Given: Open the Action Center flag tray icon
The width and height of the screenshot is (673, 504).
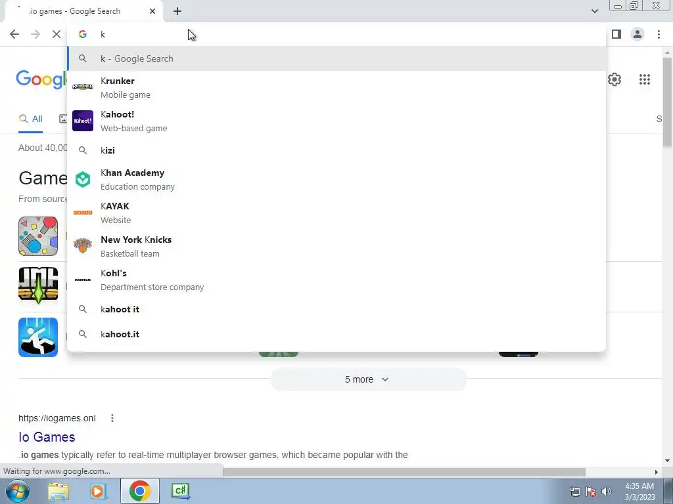Looking at the screenshot, I should [x=591, y=492].
